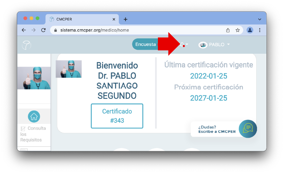Click the 2022-01-25 certification date

[208, 76]
